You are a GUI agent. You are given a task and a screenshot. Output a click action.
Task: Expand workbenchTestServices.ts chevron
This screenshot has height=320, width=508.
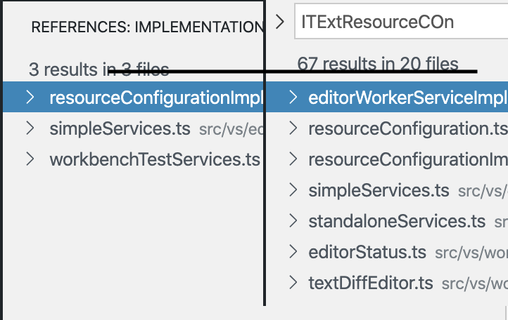tap(30, 159)
